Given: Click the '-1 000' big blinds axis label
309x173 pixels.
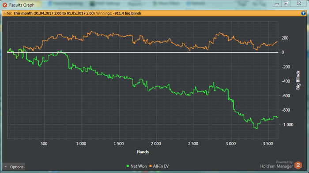Looking at the screenshot, I should coord(287,125).
